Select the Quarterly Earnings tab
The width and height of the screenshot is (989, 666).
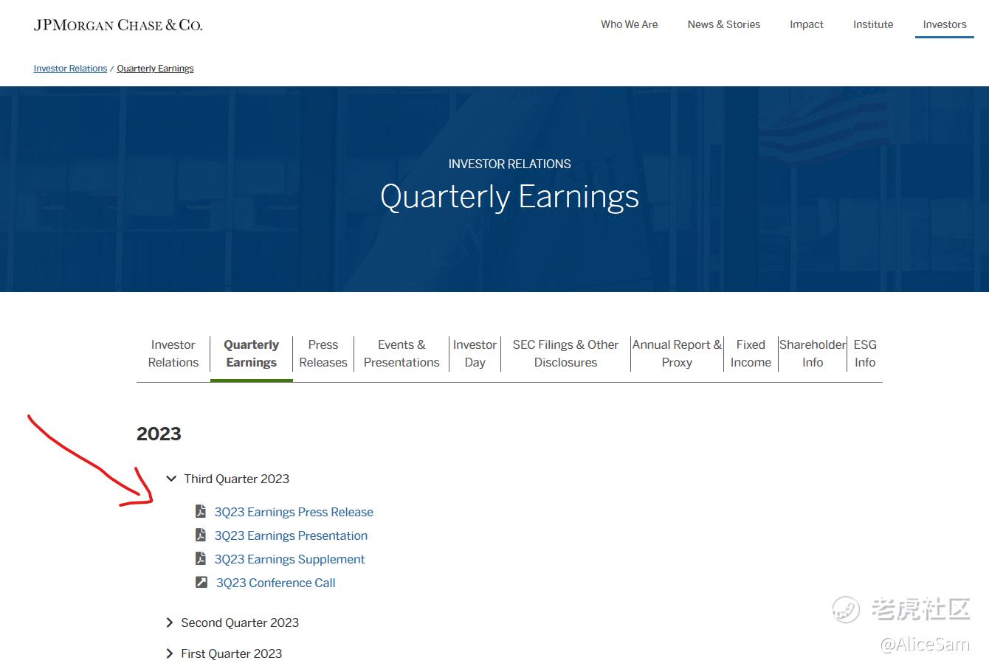point(252,353)
